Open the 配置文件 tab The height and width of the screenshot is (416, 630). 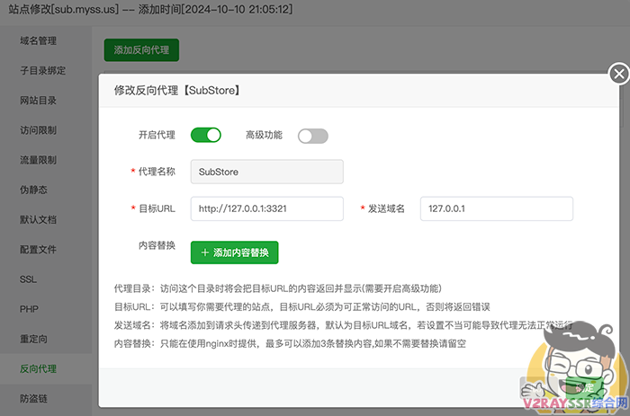click(x=39, y=249)
